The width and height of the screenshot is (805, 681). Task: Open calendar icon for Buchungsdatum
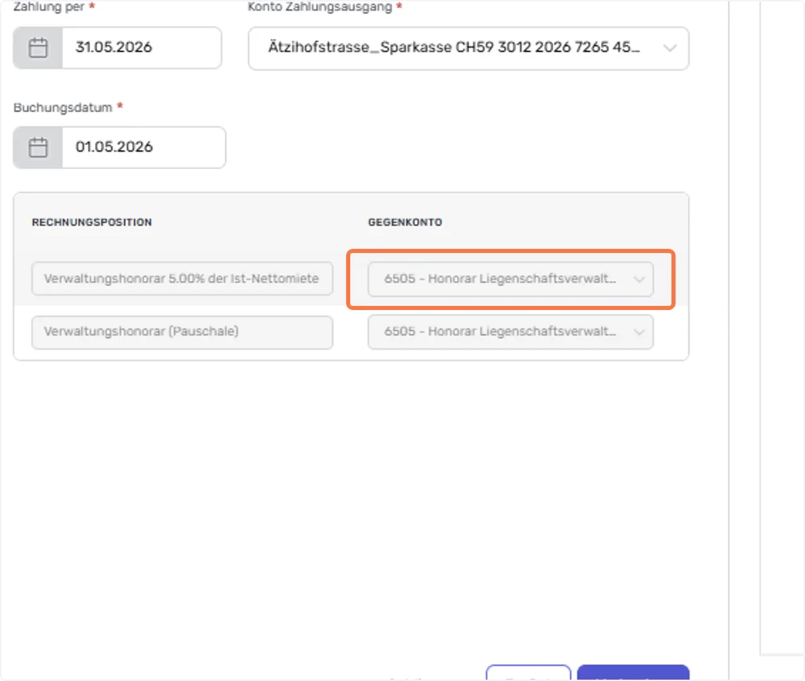pyautogui.click(x=38, y=148)
